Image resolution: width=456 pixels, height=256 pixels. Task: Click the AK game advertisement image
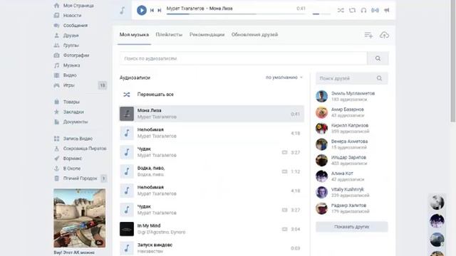(x=80, y=218)
